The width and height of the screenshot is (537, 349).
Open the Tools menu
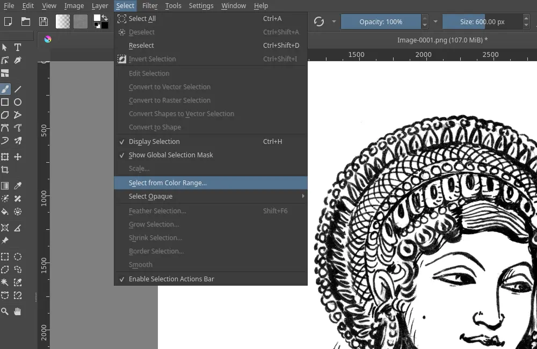pyautogui.click(x=173, y=6)
